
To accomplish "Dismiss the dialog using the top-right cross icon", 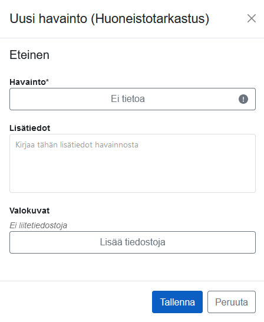I will pos(252,18).
